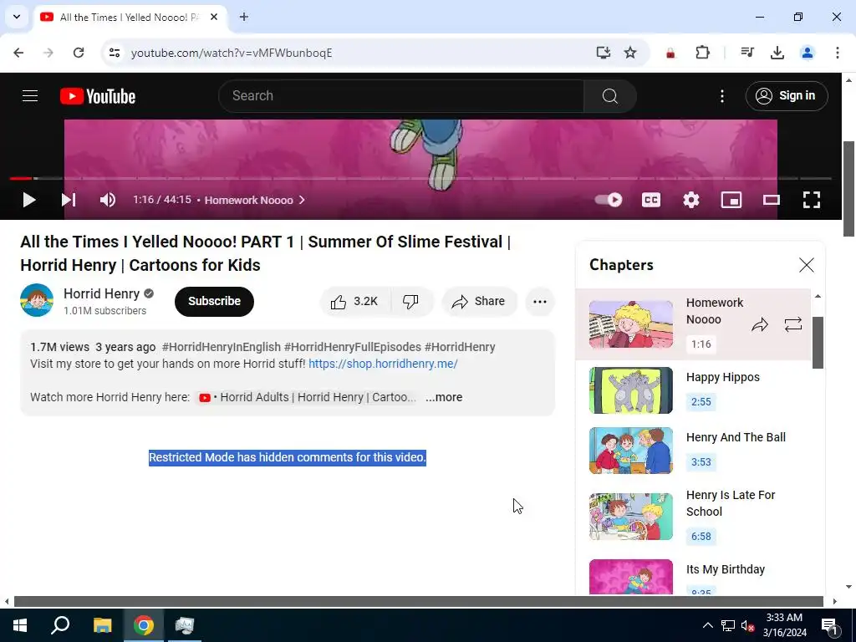
Task: Click the search magnifier button
Action: point(609,96)
